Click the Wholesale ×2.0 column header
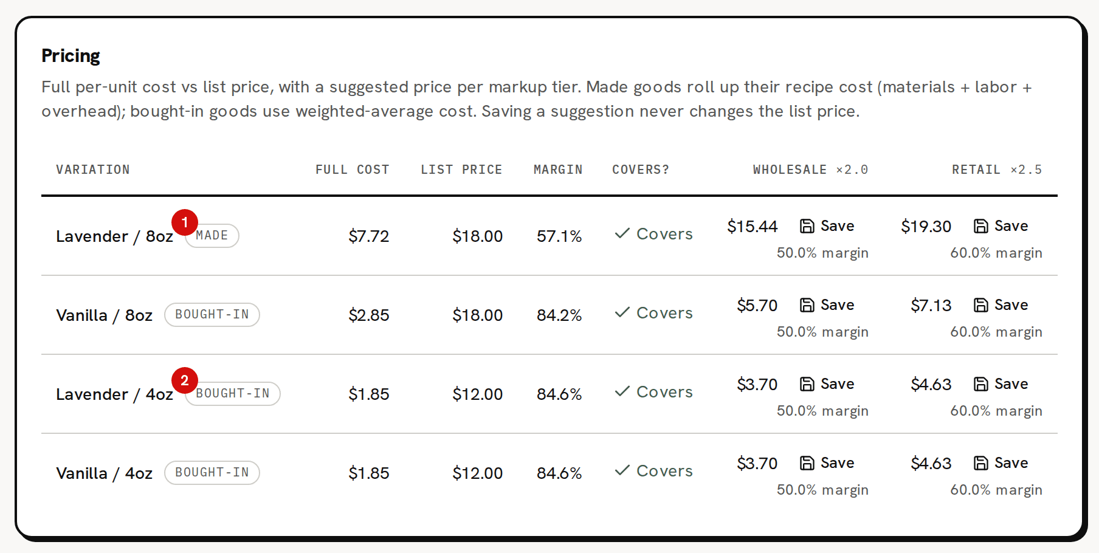This screenshot has width=1099, height=553. point(810,170)
